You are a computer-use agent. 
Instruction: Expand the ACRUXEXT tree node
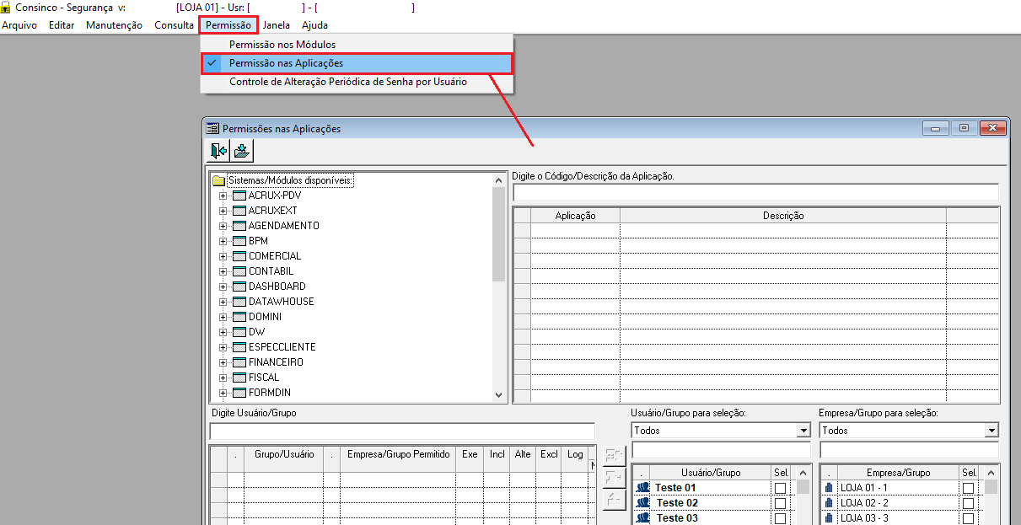tap(223, 211)
